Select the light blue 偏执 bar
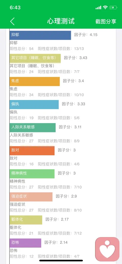This screenshot has width=122, height=264. click(x=34, y=105)
